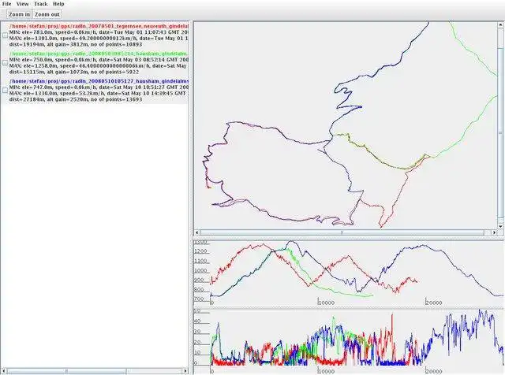Open the File menu
505x375 pixels.
point(6,4)
